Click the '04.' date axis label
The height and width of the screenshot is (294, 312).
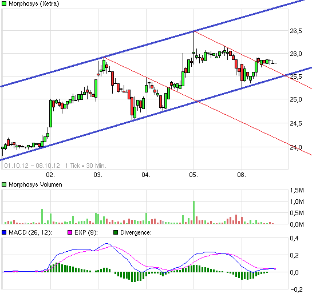[x=146, y=175]
